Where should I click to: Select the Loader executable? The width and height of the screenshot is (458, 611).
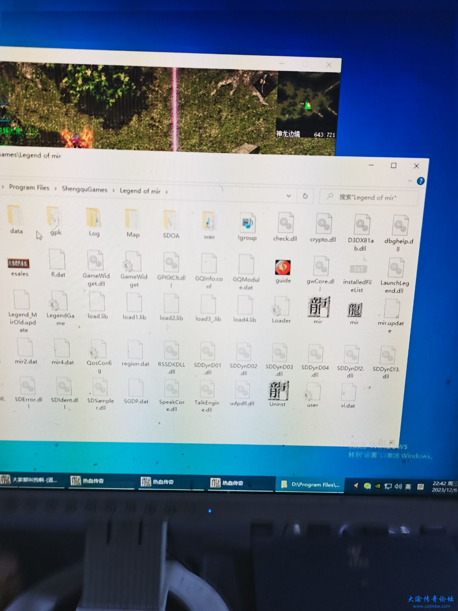pos(281,310)
